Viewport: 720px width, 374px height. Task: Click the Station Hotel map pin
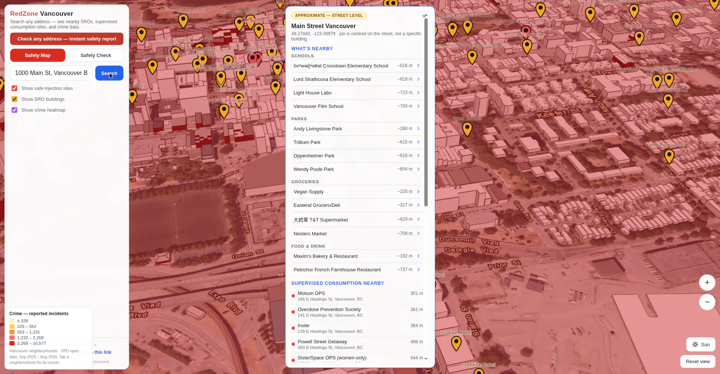coord(456,343)
